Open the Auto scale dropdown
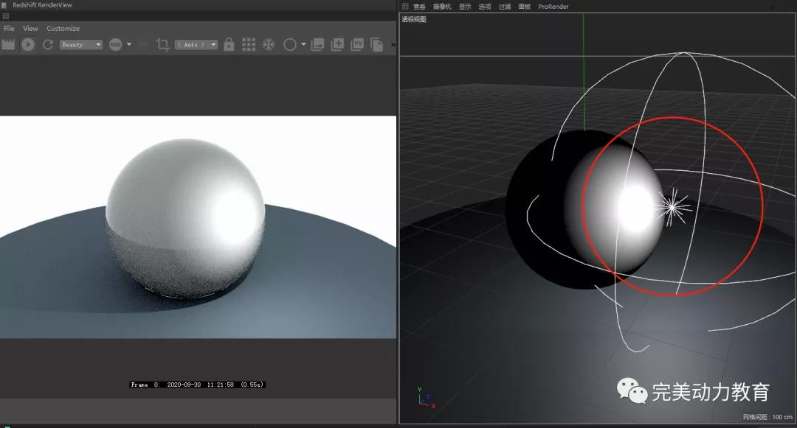 coord(196,45)
